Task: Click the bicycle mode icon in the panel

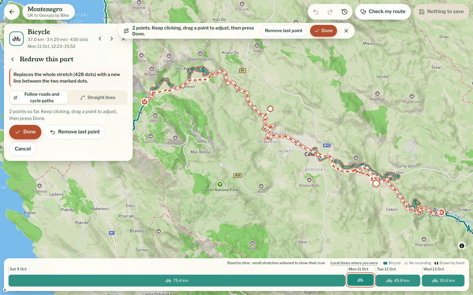Action: [x=16, y=39]
